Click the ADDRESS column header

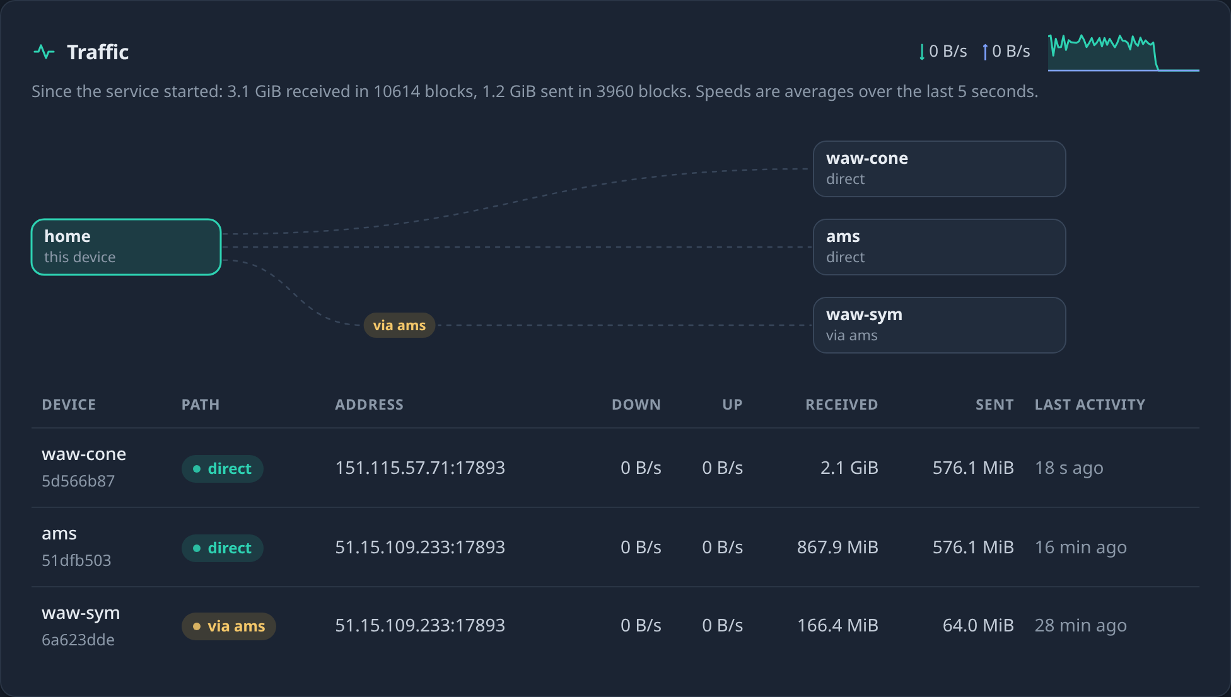pyautogui.click(x=369, y=405)
